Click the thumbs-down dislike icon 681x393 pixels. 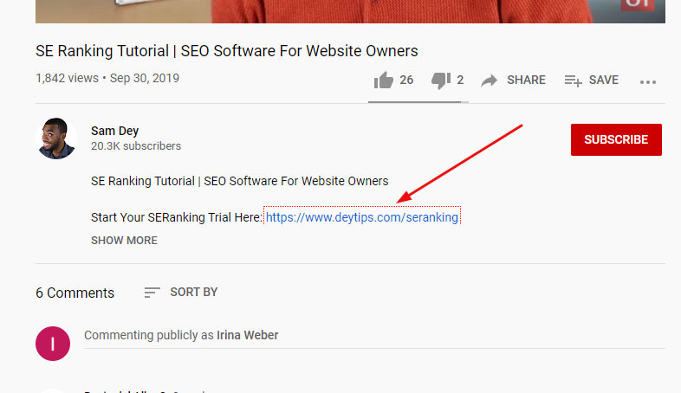(441, 81)
